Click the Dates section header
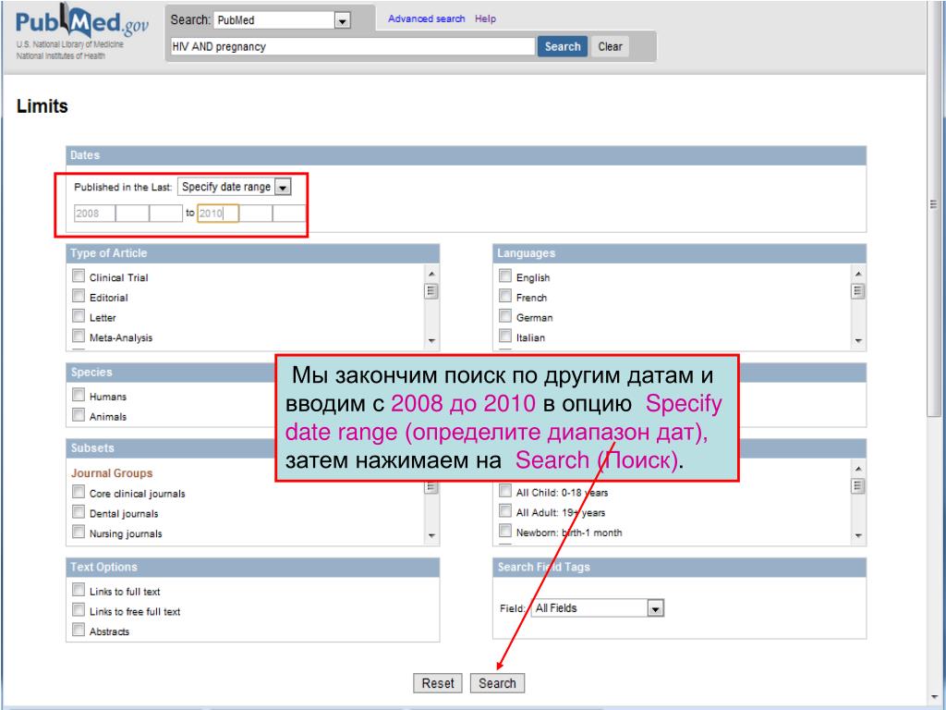946x710 pixels. tap(466, 155)
